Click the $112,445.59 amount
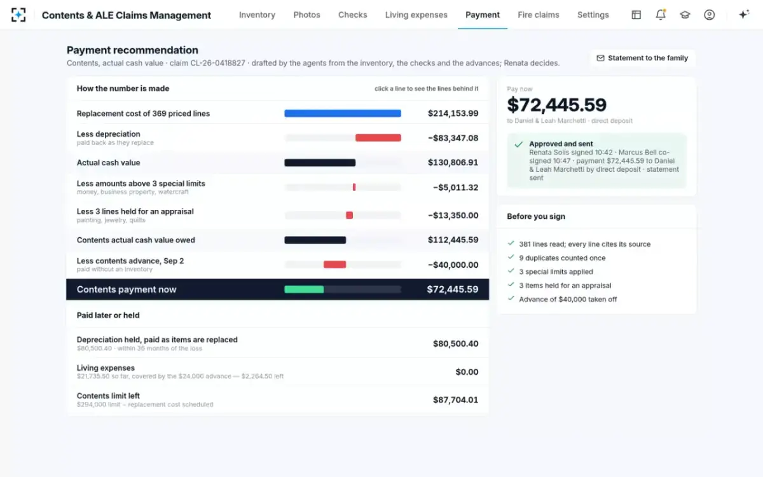 (x=453, y=240)
